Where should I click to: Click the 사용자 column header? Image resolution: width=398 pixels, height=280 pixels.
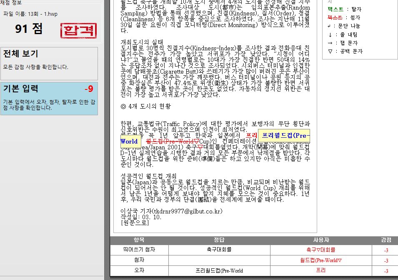pyautogui.click(x=321, y=240)
